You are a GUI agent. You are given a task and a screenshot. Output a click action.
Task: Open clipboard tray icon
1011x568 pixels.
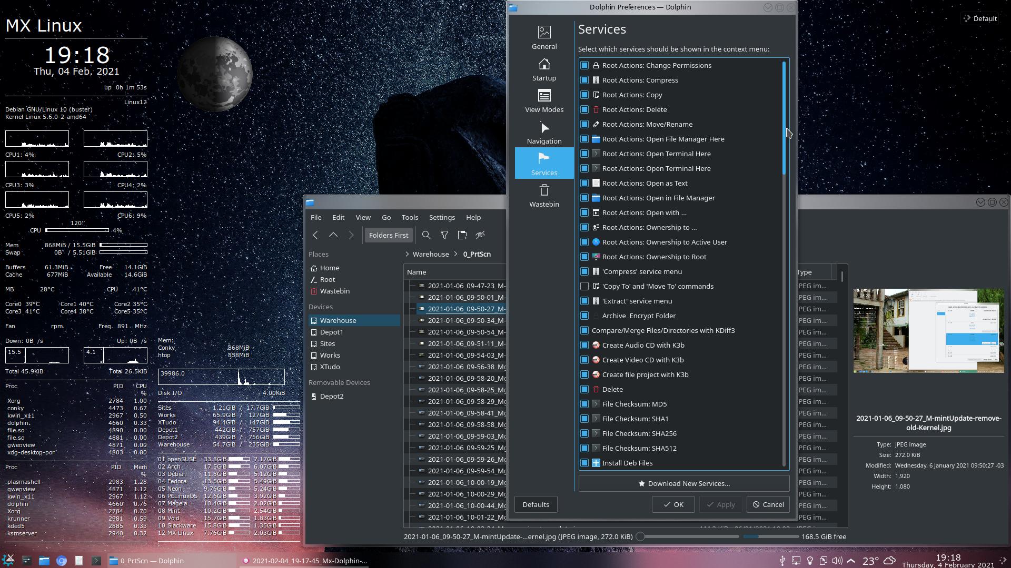824,561
